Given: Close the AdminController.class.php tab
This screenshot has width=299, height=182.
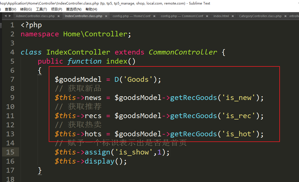Looking at the screenshot, I should coord(58,16).
